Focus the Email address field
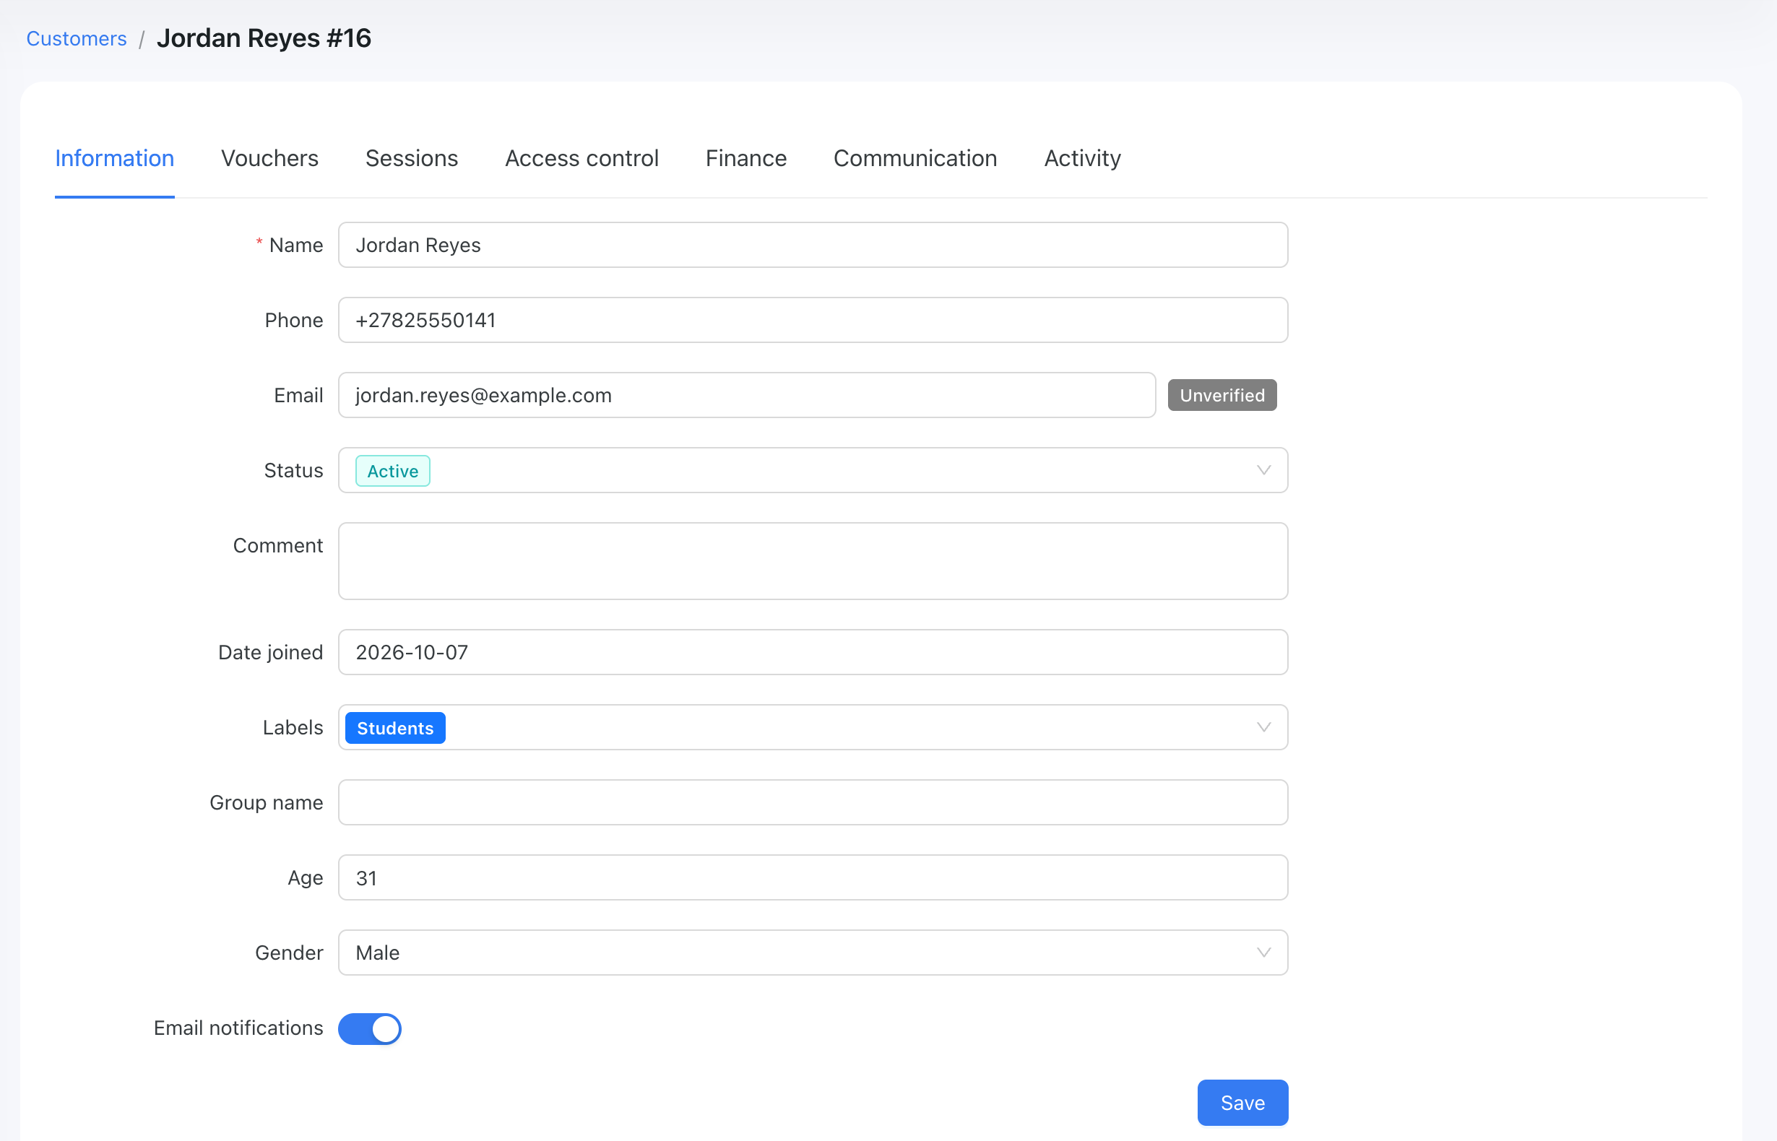1777x1141 pixels. [747, 396]
